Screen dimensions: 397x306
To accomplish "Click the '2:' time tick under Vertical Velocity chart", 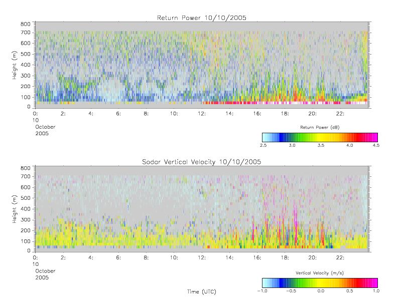I will (63, 258).
